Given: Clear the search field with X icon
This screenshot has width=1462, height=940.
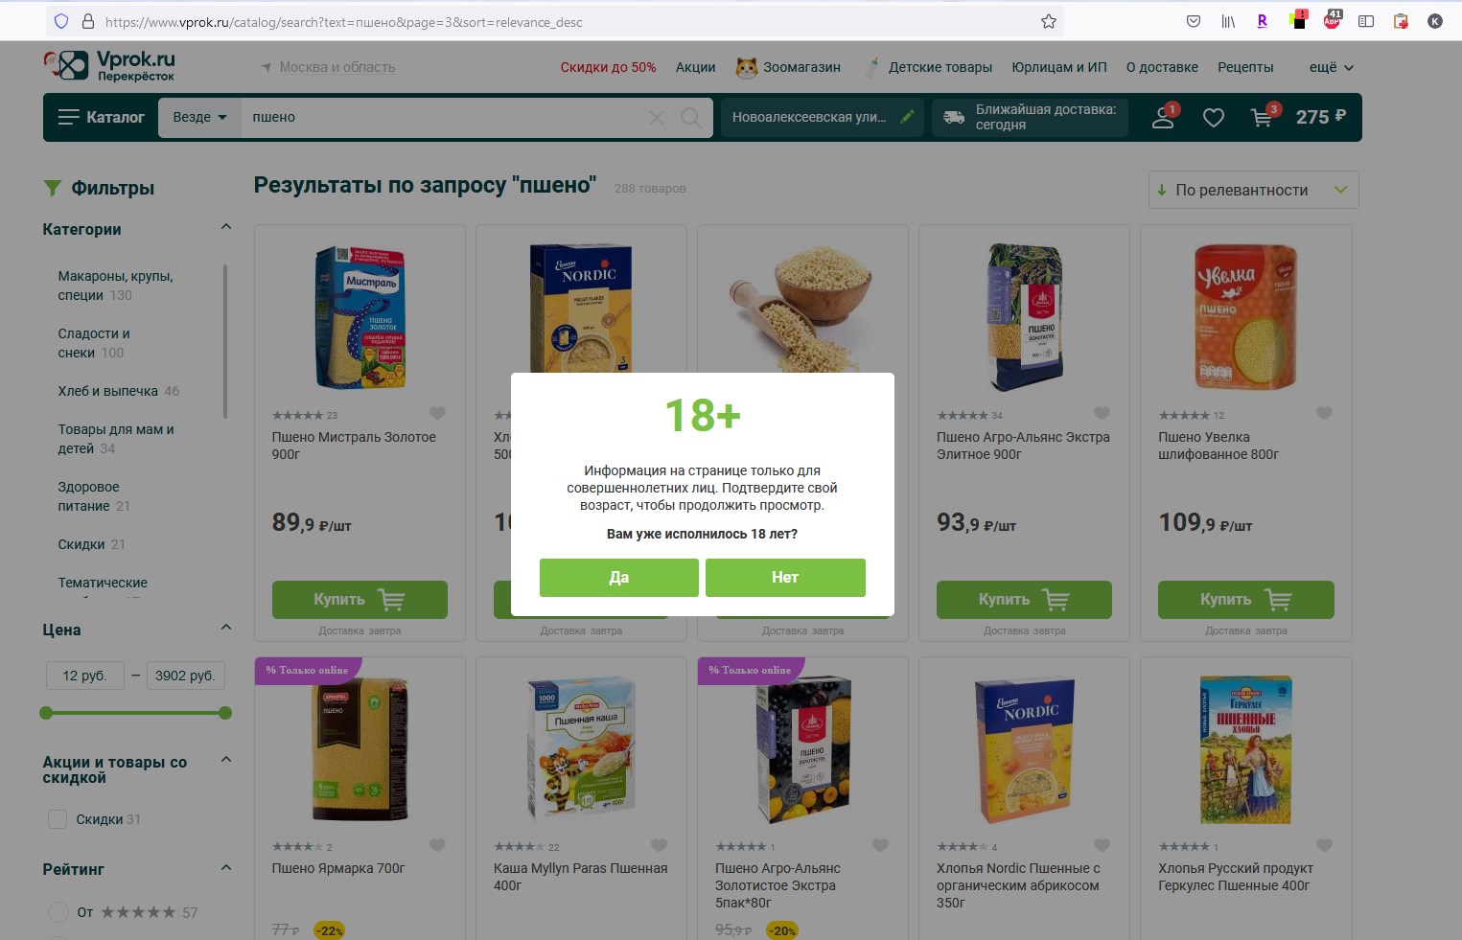Looking at the screenshot, I should [657, 118].
